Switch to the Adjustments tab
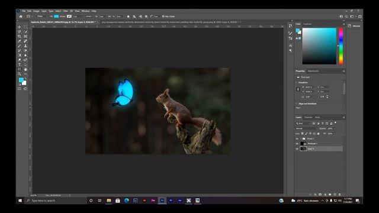 pyautogui.click(x=313, y=71)
